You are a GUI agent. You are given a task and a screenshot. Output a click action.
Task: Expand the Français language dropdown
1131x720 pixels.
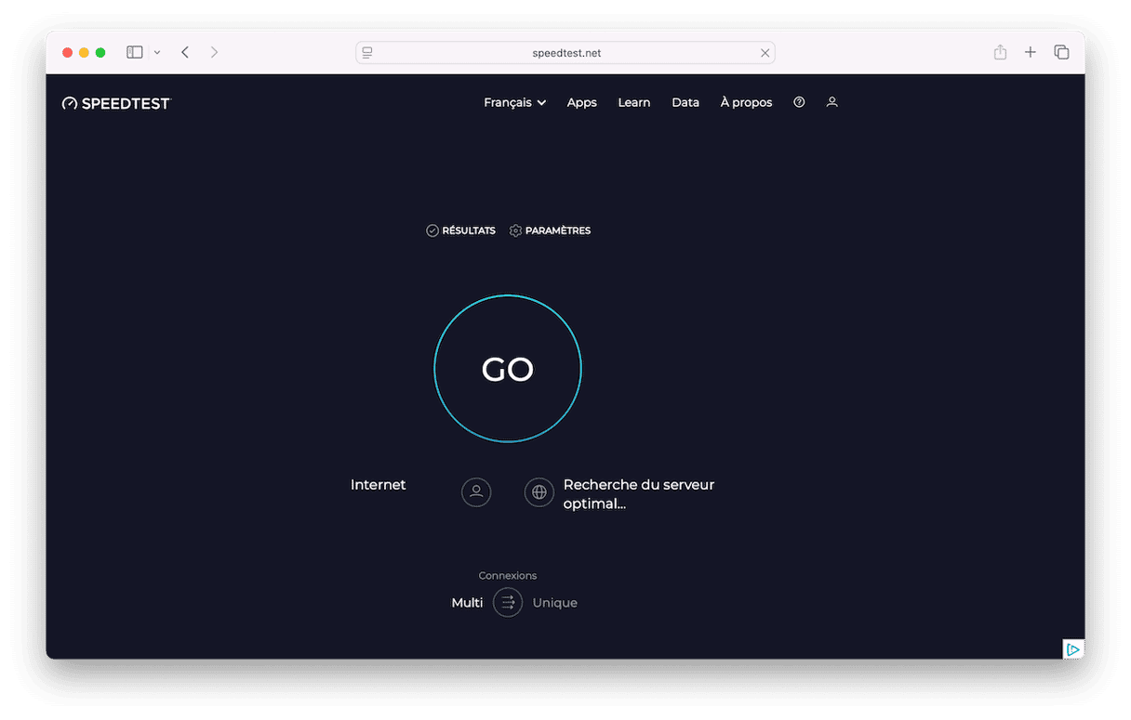(514, 102)
